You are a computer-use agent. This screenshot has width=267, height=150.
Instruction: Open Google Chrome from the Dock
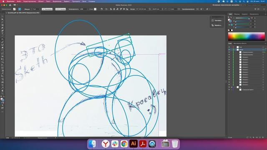(124, 144)
